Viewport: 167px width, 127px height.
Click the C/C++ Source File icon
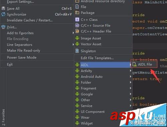[x=77, y=25]
